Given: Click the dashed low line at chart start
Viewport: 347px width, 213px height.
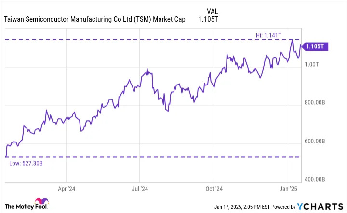Looking at the screenshot, I should coord(7,157).
